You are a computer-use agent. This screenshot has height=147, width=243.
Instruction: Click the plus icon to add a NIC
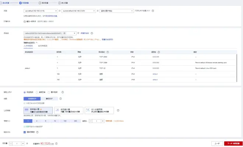[x=25, y=21]
